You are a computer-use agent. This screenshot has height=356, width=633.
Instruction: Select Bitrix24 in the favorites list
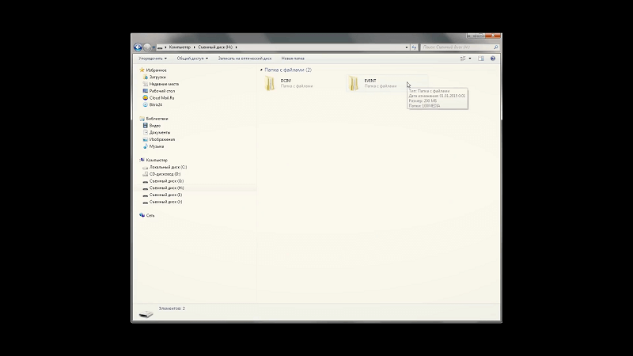pyautogui.click(x=156, y=104)
